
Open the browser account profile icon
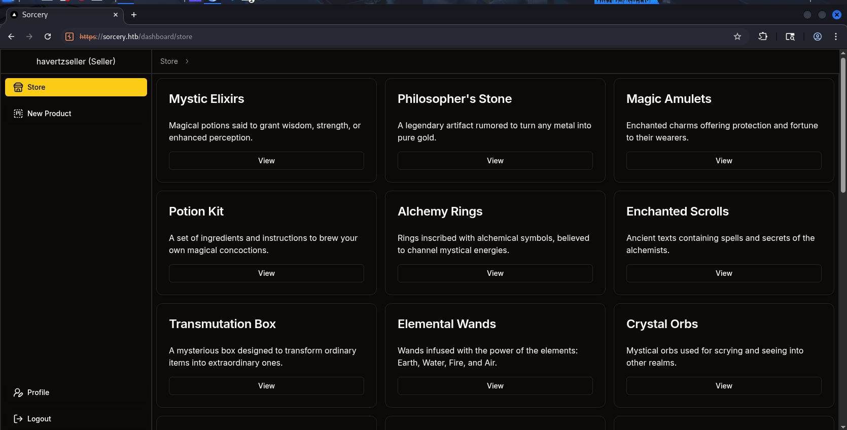click(818, 37)
